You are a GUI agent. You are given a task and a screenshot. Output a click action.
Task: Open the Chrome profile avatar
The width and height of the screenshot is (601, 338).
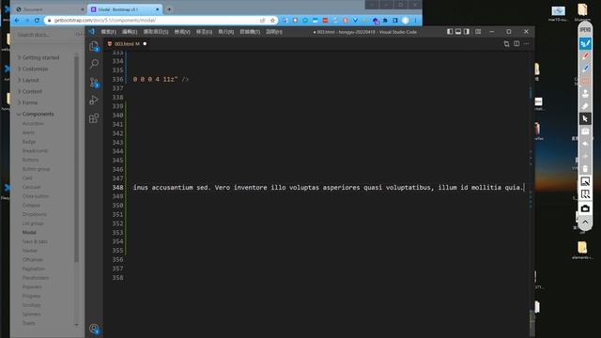pos(405,21)
